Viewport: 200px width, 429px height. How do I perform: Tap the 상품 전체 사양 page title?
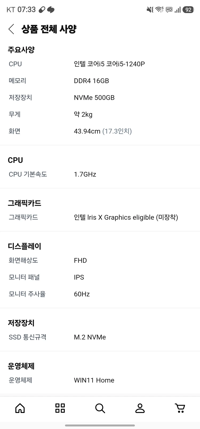(x=49, y=29)
